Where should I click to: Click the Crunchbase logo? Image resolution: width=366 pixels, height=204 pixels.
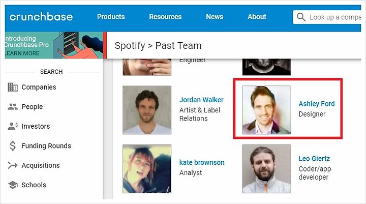click(x=41, y=17)
